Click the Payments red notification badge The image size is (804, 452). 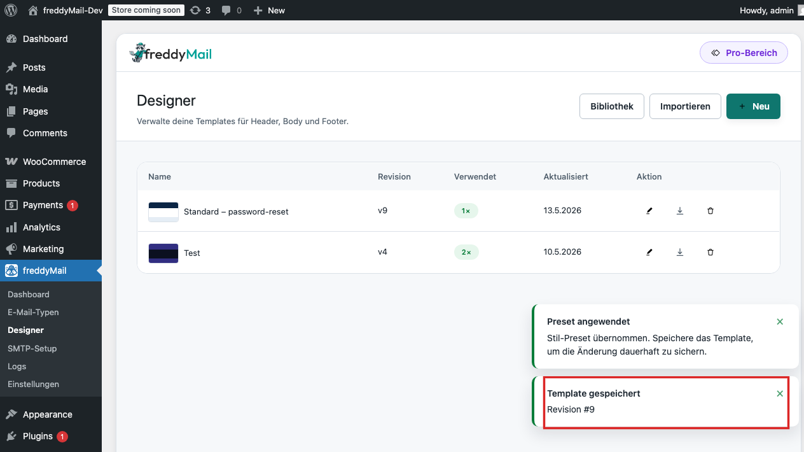[73, 205]
